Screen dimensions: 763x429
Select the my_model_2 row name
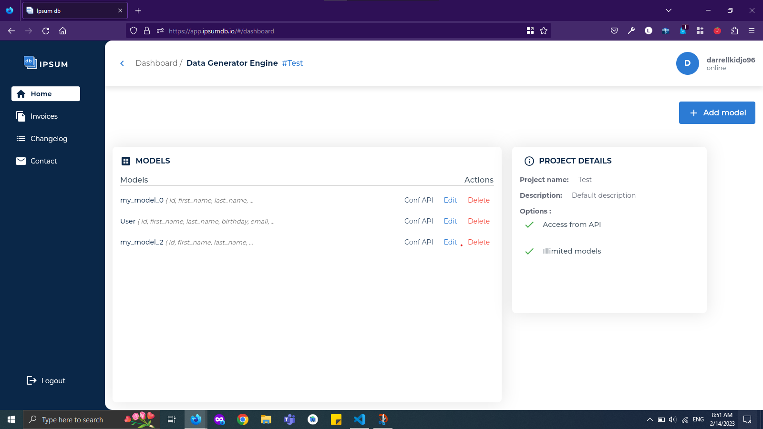point(142,242)
